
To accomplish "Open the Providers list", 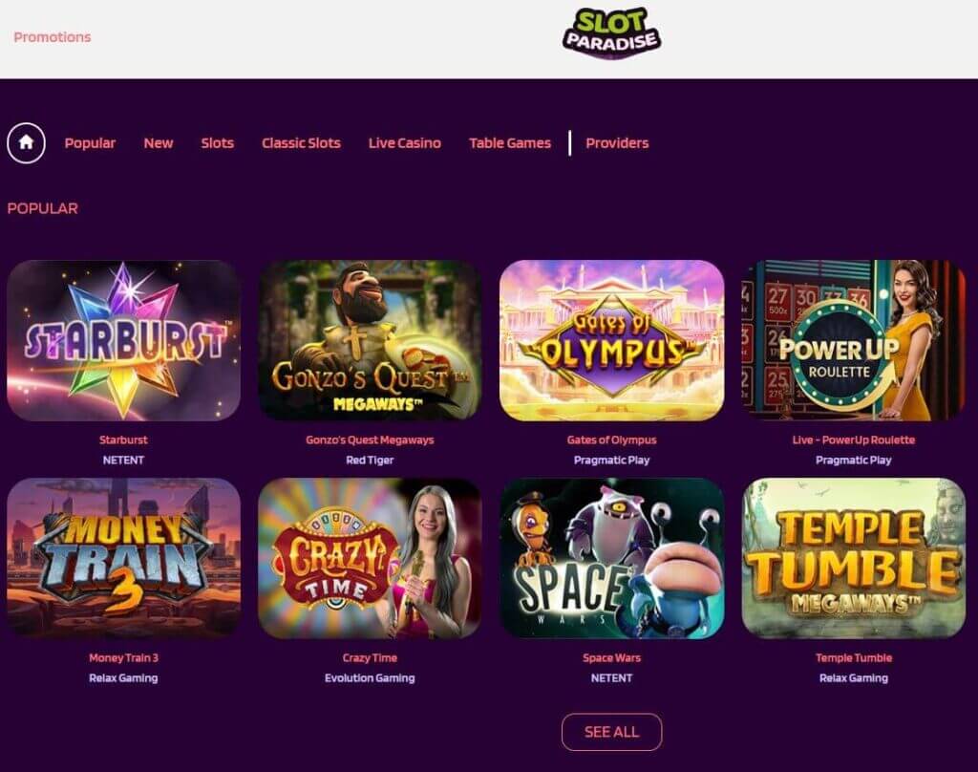I will point(617,143).
